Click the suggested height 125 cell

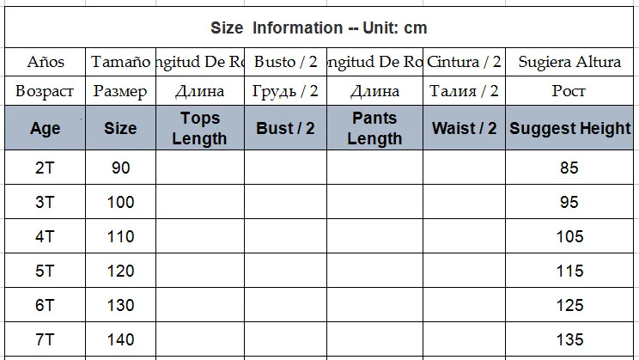[569, 306]
